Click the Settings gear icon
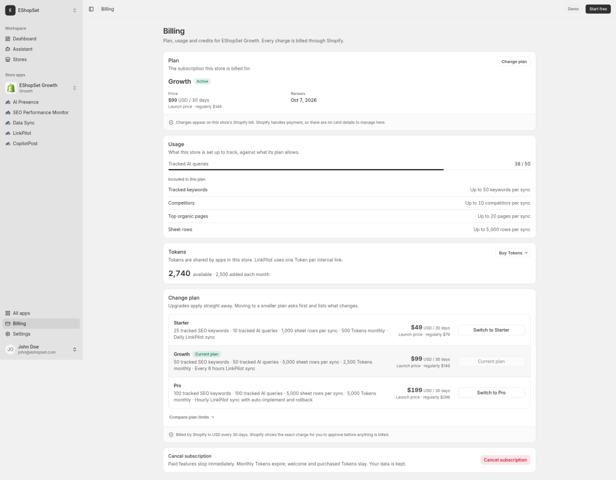Image resolution: width=616 pixels, height=480 pixels. (x=8, y=334)
